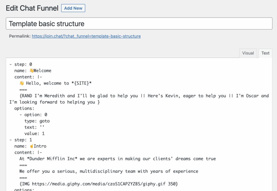Viewport: 277px width, 191px height.
Task: Click the 'multidisciplinary team' sentence line
Action: coord(108,171)
